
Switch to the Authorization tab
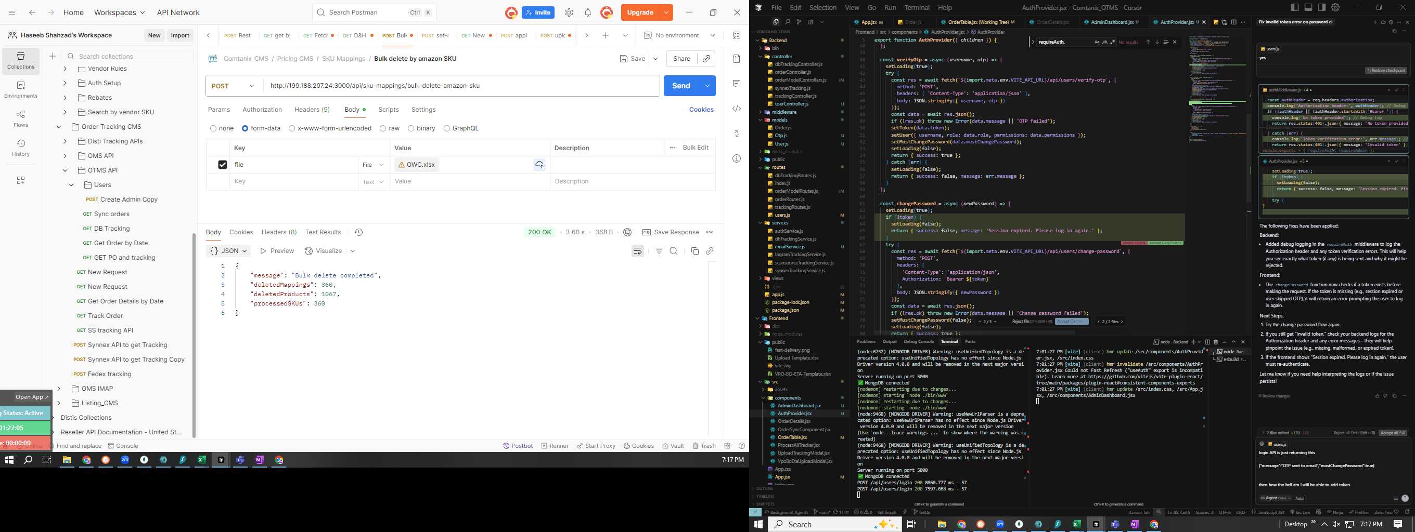point(262,110)
